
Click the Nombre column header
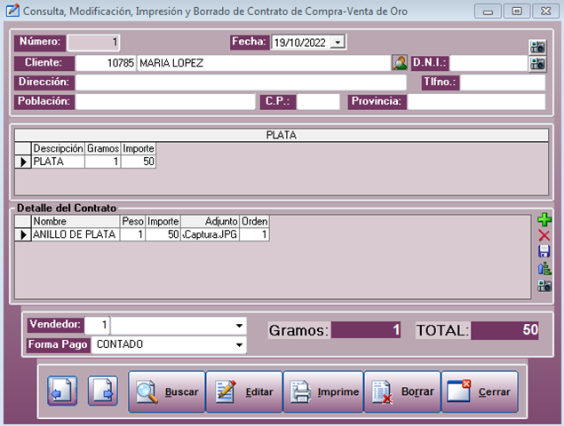point(75,222)
